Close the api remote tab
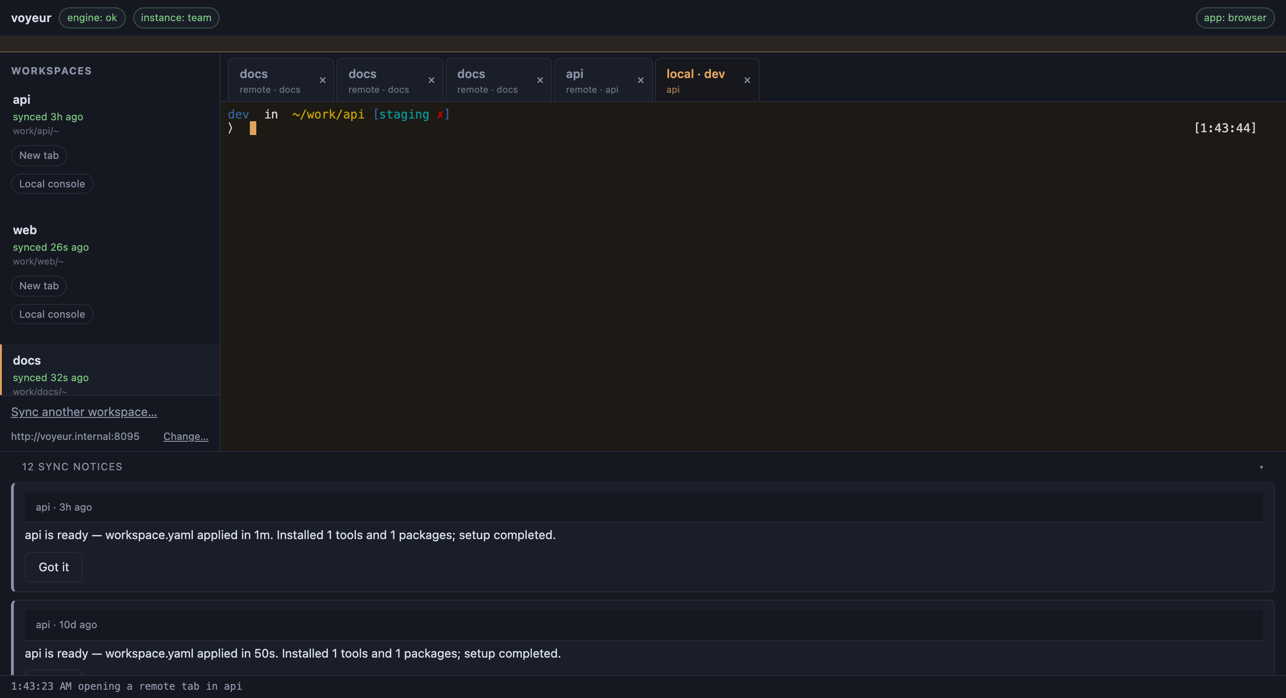This screenshot has width=1286, height=698. click(641, 80)
